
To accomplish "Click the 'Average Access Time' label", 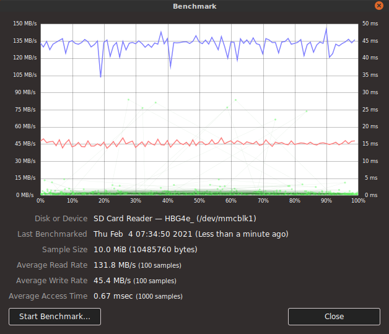I will [48, 296].
